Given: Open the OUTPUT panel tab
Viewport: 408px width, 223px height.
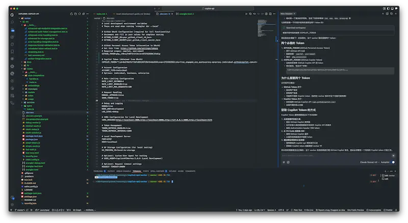Looking at the screenshot, I should click(111, 171).
